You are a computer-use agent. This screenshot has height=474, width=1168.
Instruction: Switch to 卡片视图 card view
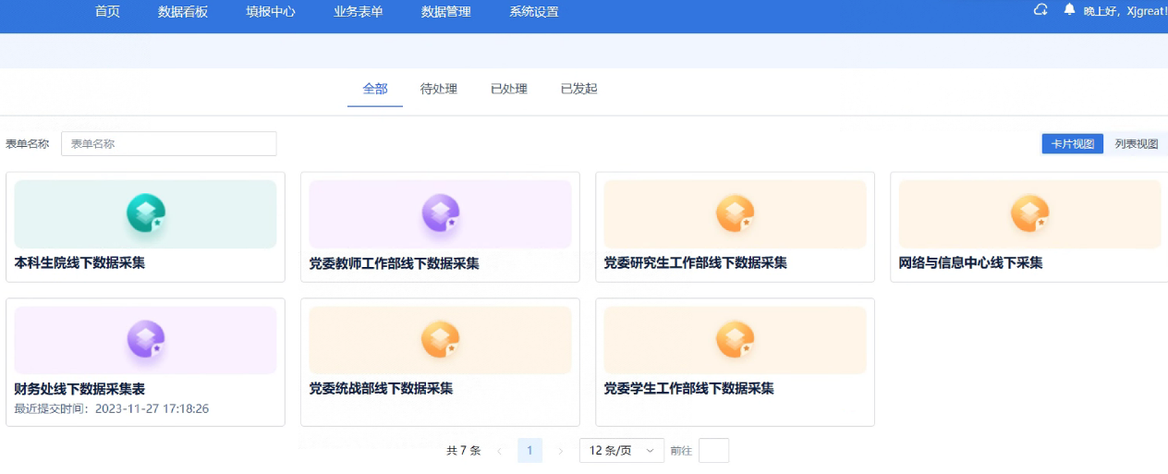[x=1072, y=144]
